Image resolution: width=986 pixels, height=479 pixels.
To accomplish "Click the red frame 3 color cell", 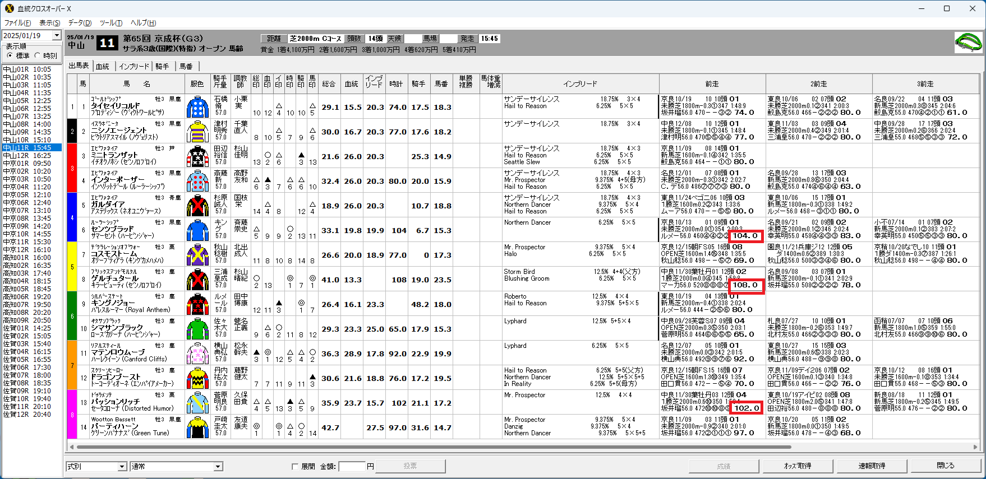I will click(x=72, y=168).
